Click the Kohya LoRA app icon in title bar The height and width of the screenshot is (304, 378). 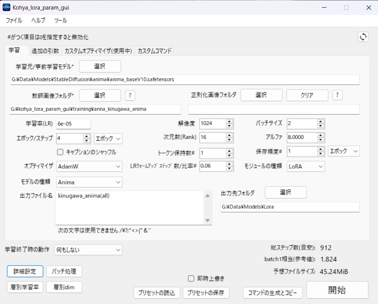tap(6, 7)
